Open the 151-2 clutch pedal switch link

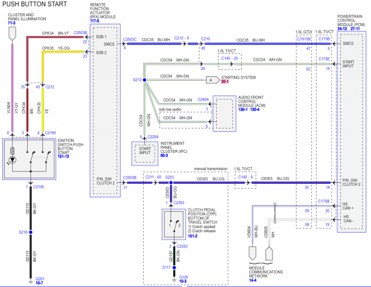click(192, 236)
